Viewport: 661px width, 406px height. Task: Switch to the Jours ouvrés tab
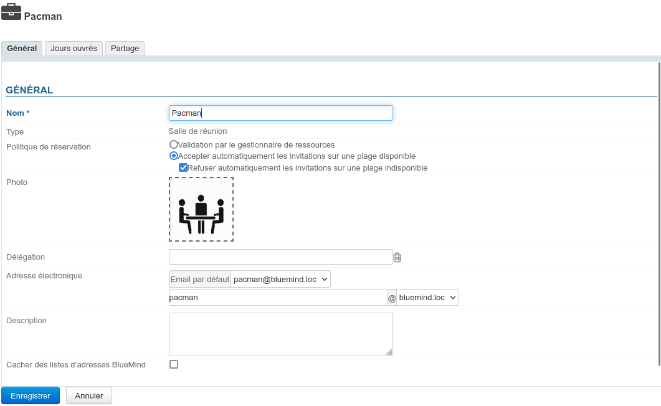pos(74,49)
